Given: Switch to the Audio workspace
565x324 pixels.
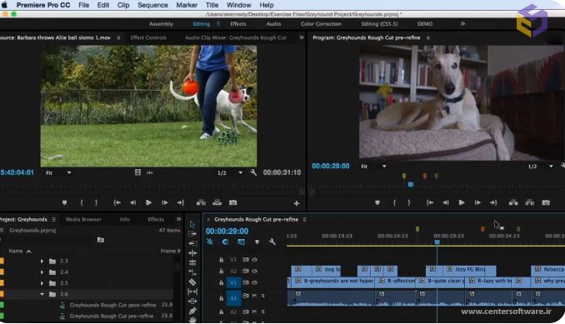Looking at the screenshot, I should (x=273, y=24).
